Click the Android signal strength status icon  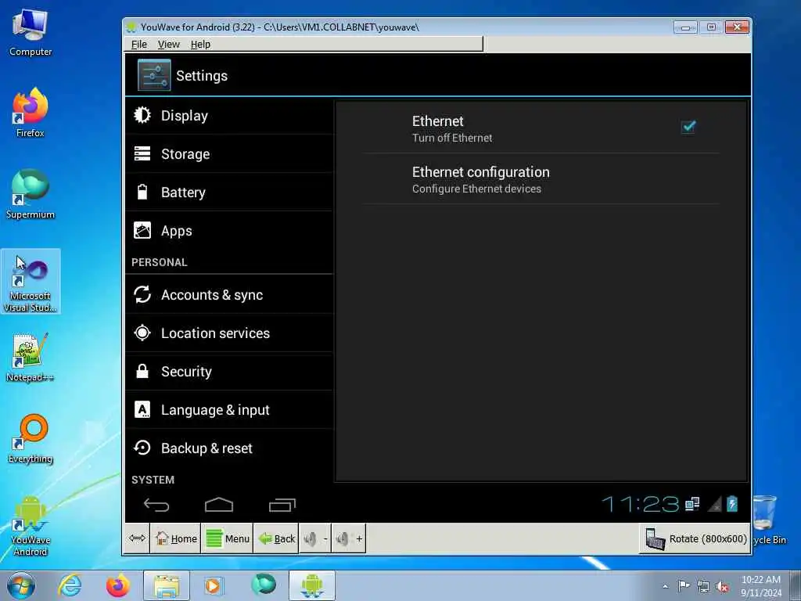pyautogui.click(x=715, y=505)
